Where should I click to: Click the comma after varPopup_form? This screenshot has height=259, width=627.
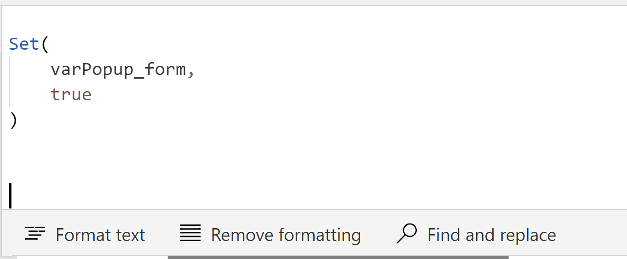190,74
